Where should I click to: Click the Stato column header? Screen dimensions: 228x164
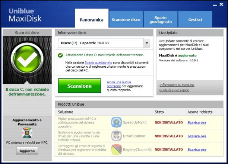pos(159,112)
